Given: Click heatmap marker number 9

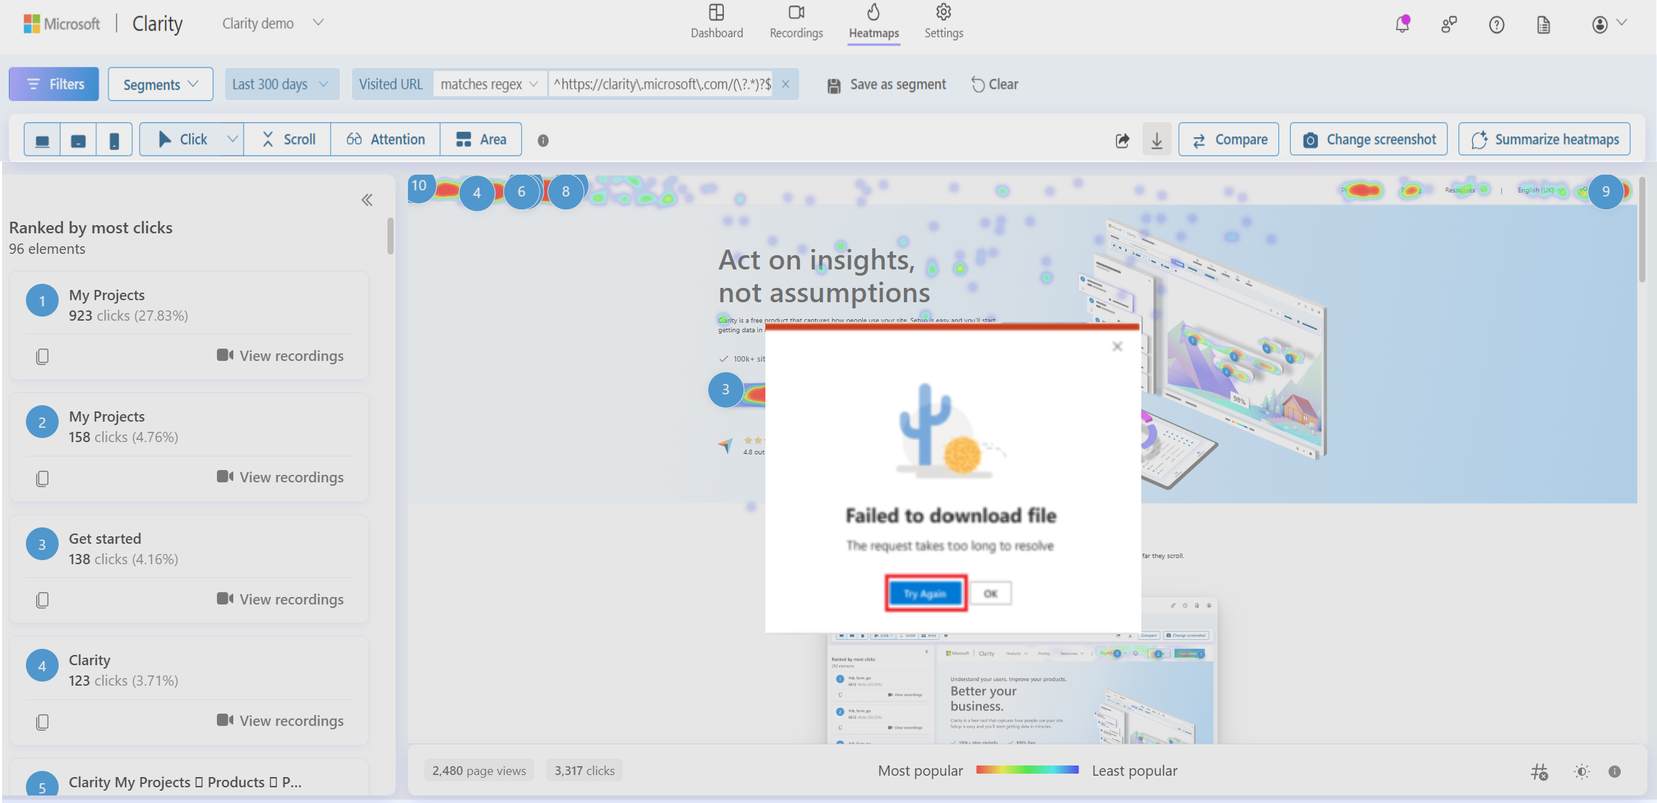Looking at the screenshot, I should (x=1606, y=192).
